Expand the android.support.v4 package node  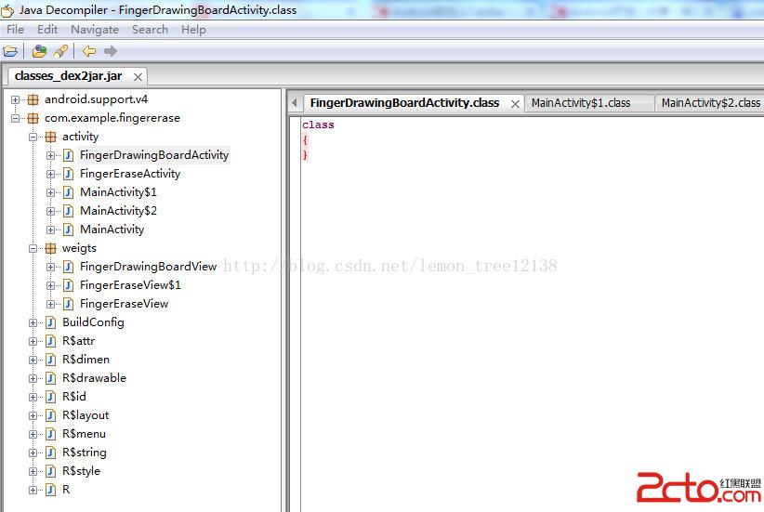[15, 99]
